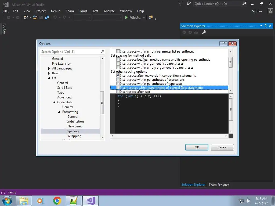The image size is (275, 206).
Task: Click the Visual Studio taskbar icon
Action: coord(91,201)
